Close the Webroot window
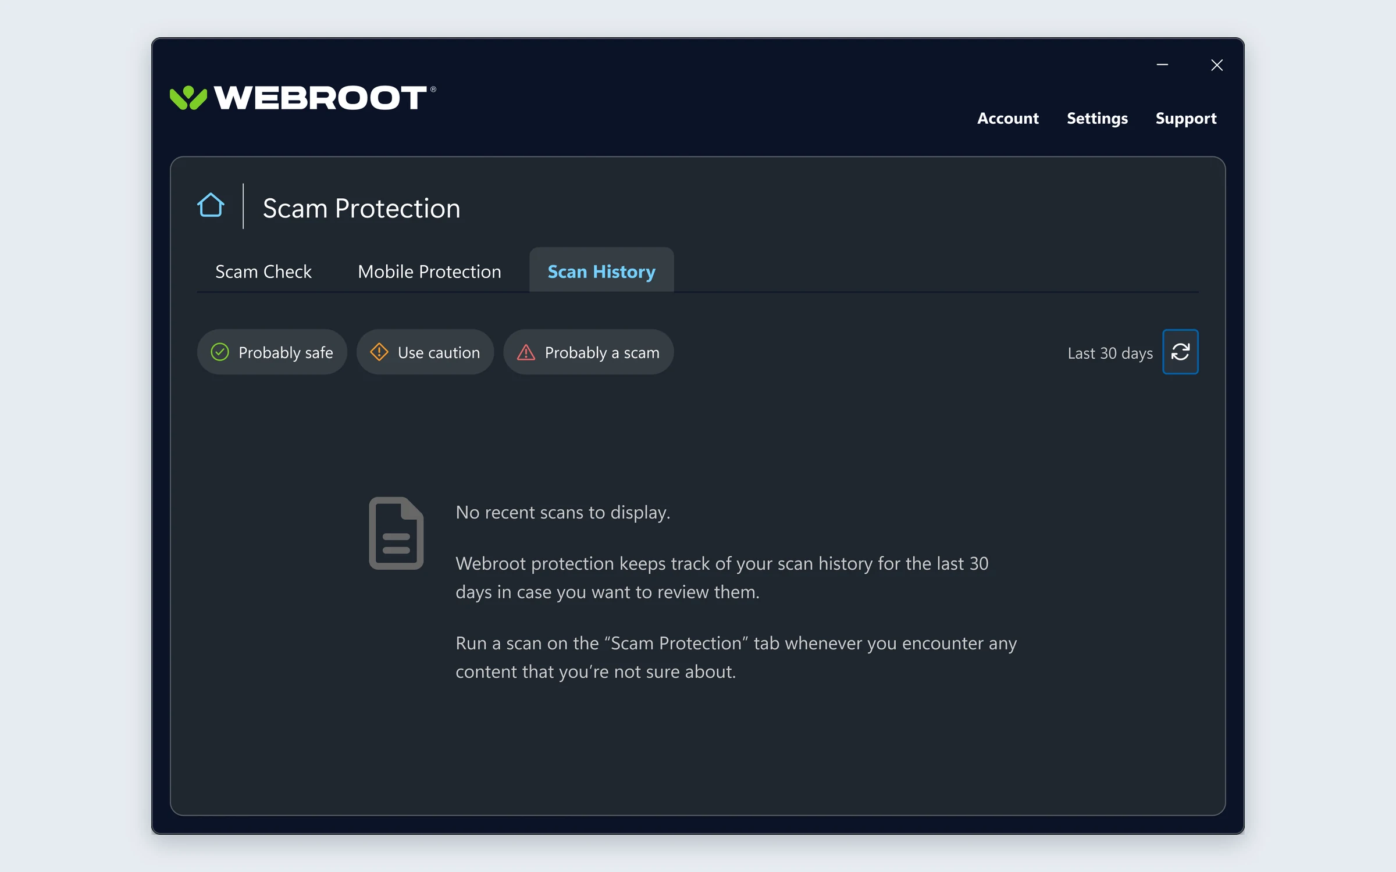The height and width of the screenshot is (872, 1396). point(1217,65)
